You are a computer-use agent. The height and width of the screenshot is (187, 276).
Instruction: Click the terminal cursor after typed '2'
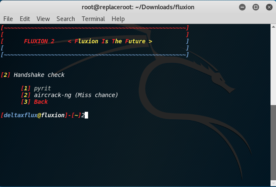tap(86, 115)
